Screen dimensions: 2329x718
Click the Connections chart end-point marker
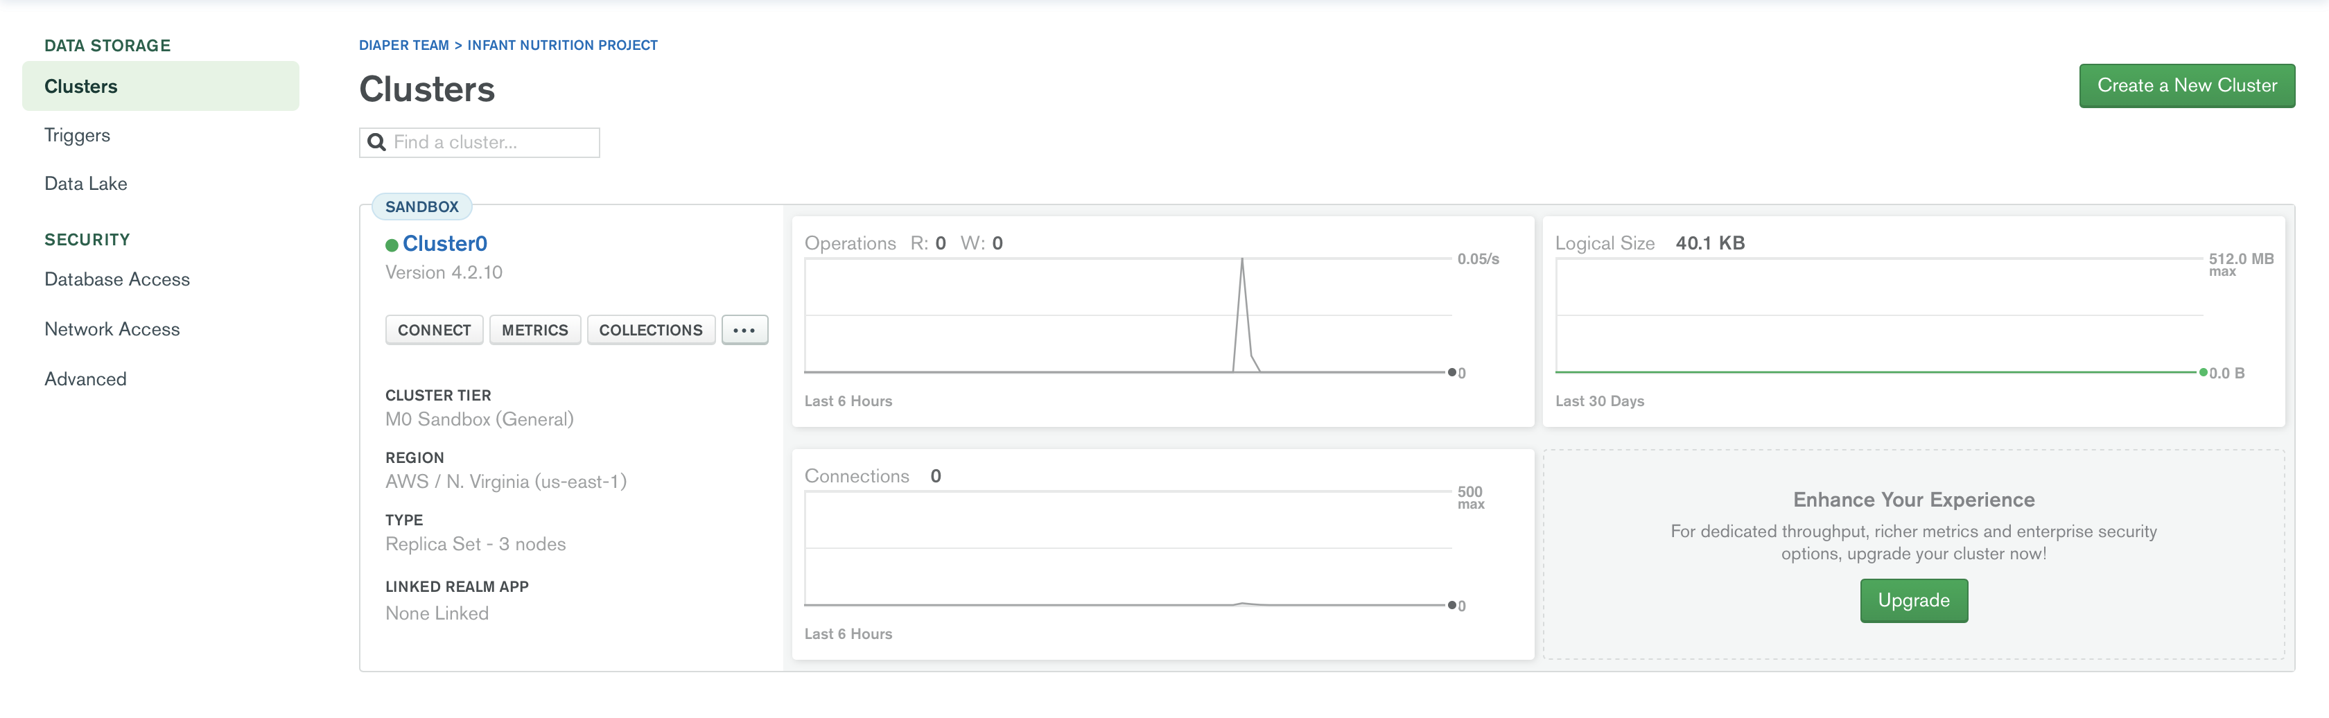[x=1452, y=605]
